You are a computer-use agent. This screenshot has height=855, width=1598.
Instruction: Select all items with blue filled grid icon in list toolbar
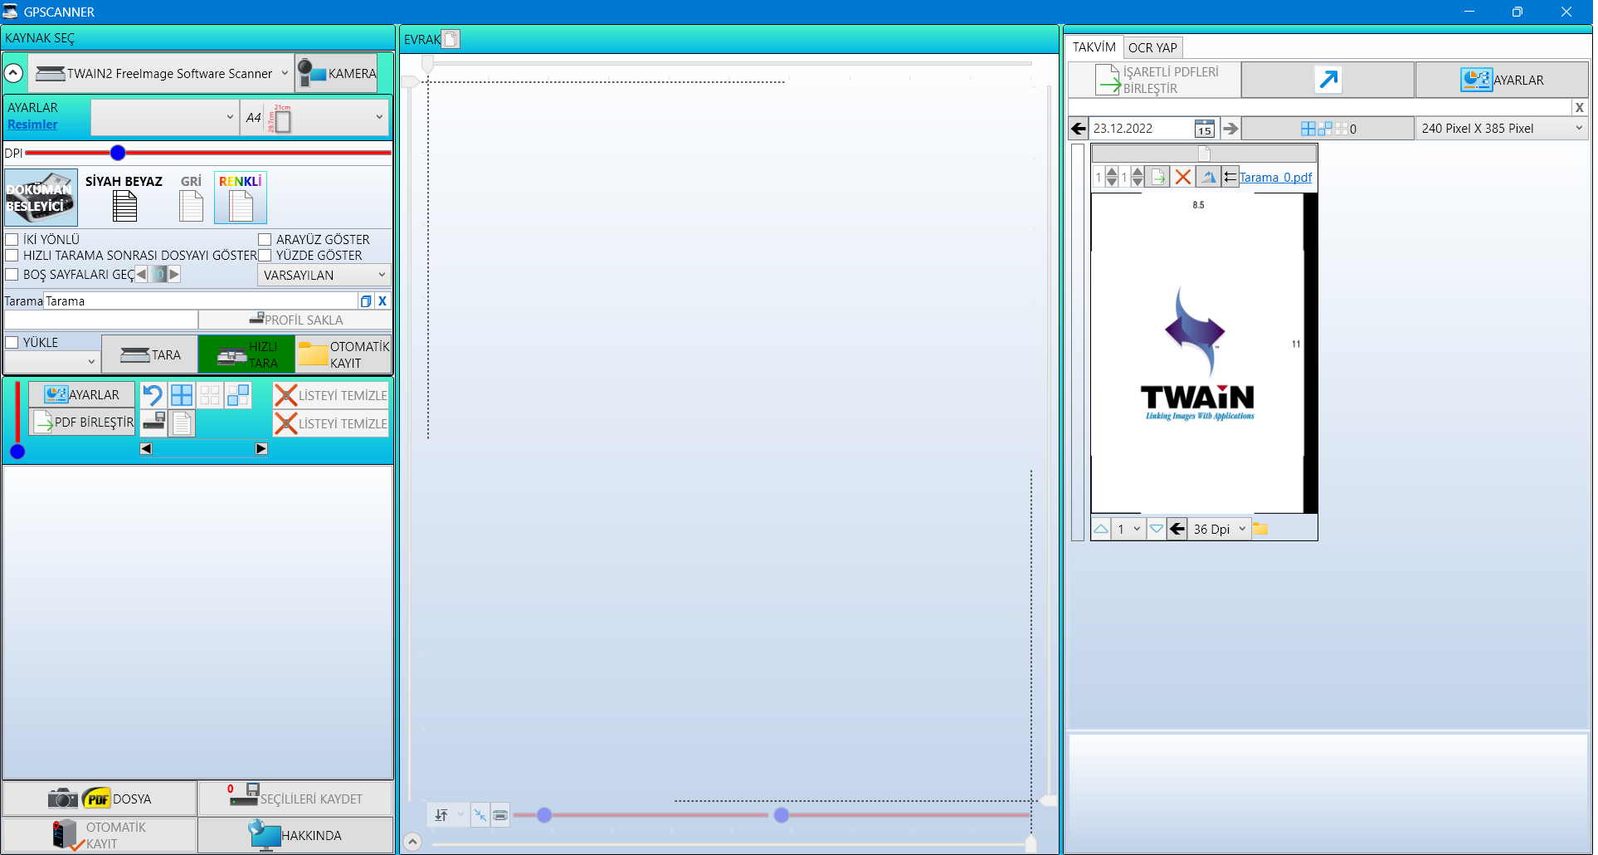click(x=182, y=395)
